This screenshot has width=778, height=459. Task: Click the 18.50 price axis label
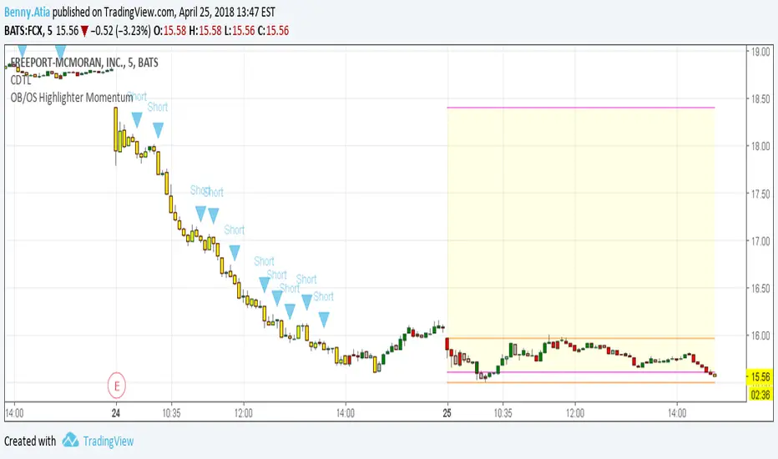(760, 98)
